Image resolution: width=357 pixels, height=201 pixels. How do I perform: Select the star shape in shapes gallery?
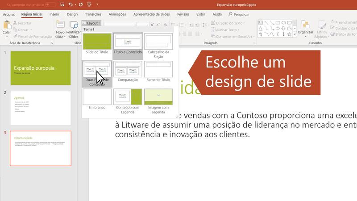[289, 34]
